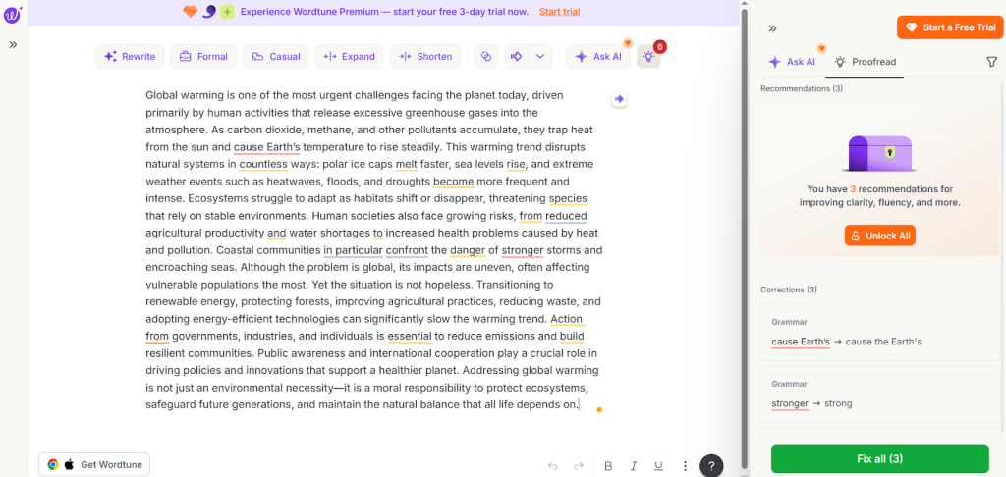Expand the left sidebar with double chevron

(13, 45)
